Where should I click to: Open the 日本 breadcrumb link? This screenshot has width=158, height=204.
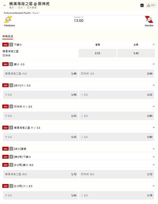(x=20, y=8)
